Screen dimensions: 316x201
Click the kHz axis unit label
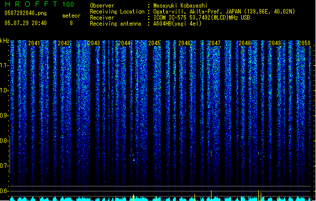(5, 41)
